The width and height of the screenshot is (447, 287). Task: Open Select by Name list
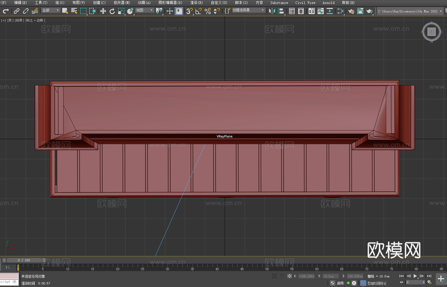74,11
